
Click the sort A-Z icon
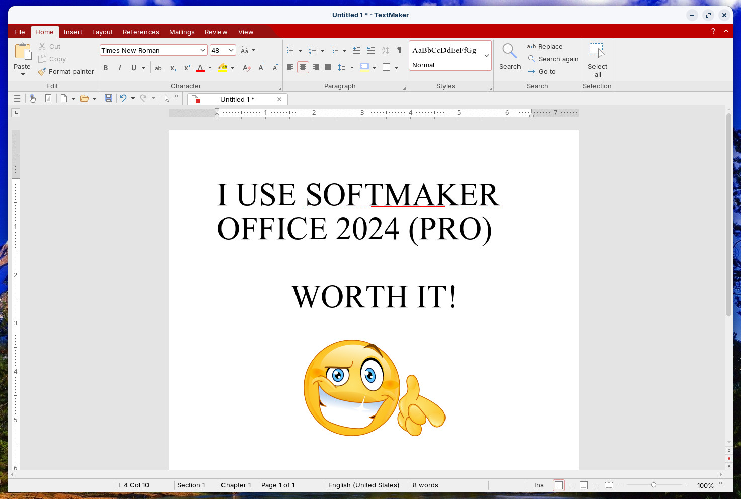click(385, 50)
